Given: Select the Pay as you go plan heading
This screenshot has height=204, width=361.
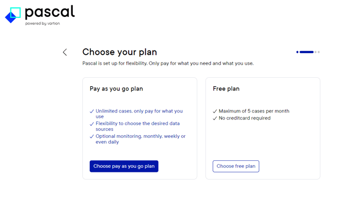Looking at the screenshot, I should 116,89.
